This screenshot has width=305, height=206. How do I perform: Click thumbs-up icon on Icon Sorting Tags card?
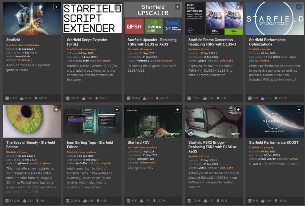point(85,201)
